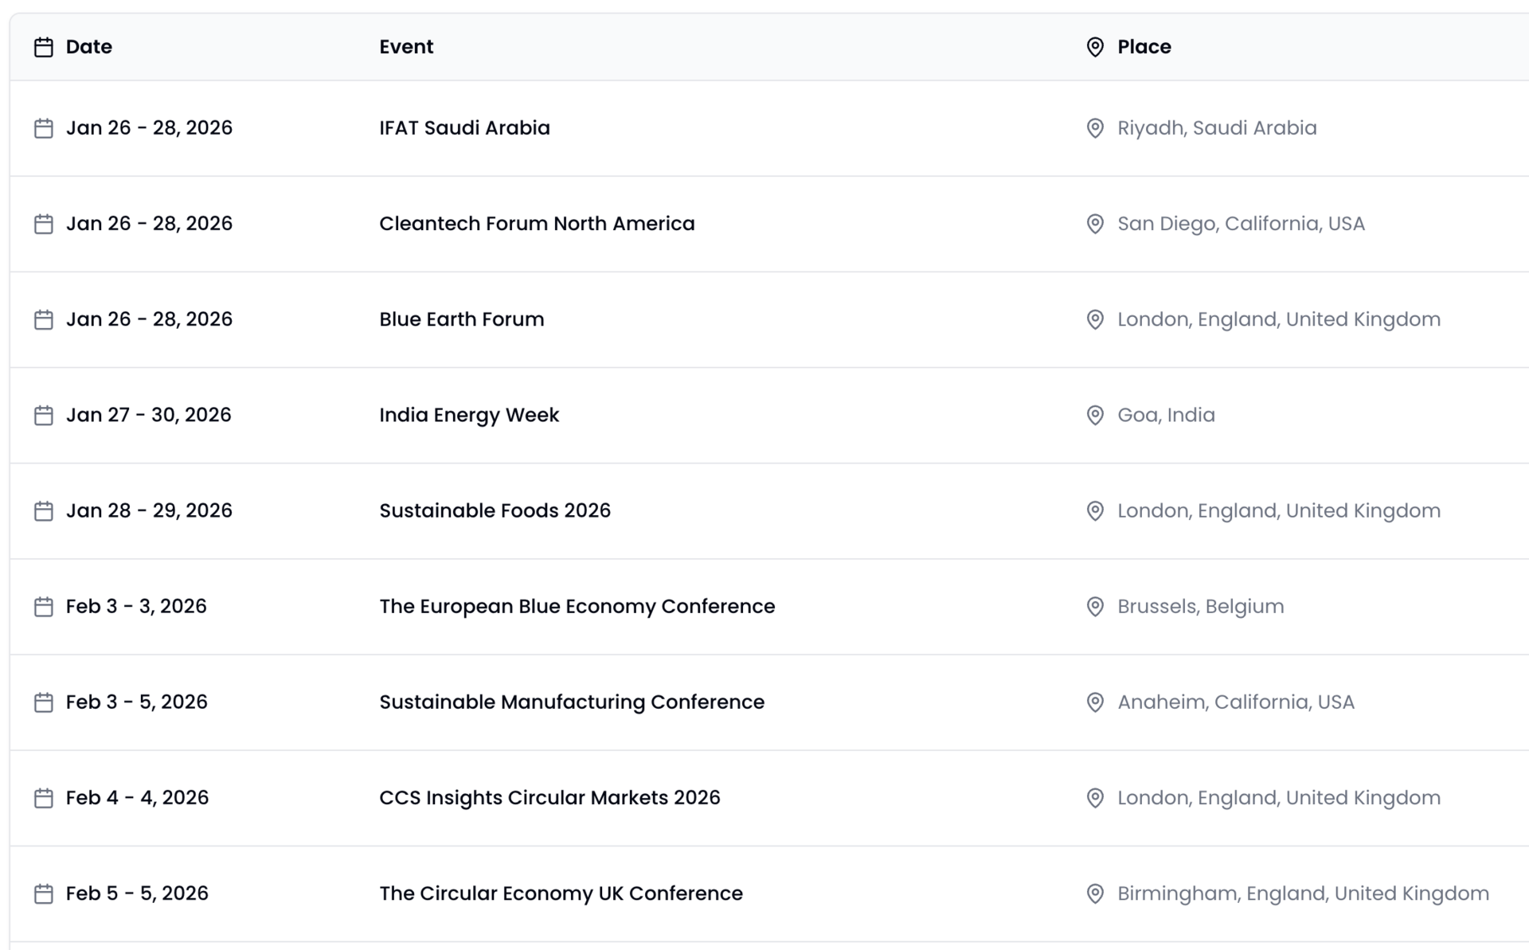Screen dimensions: 1529x950
Task: Open The European Blue Economy Conference
Action: [577, 607]
